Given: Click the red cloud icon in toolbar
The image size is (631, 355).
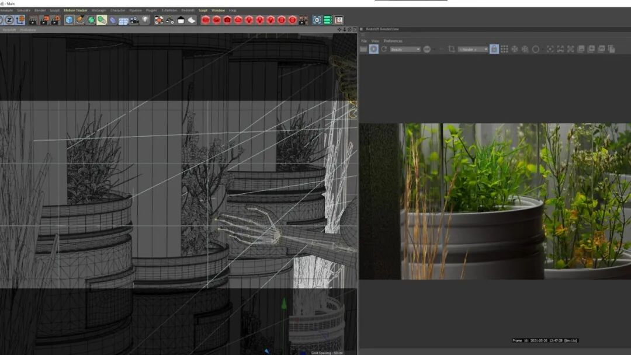Looking at the screenshot, I should click(x=238, y=20).
